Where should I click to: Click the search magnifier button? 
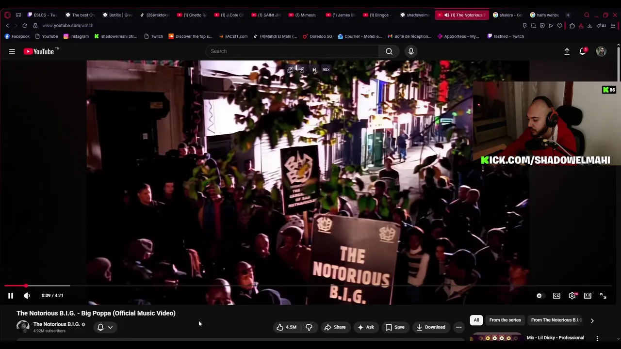coord(389,51)
